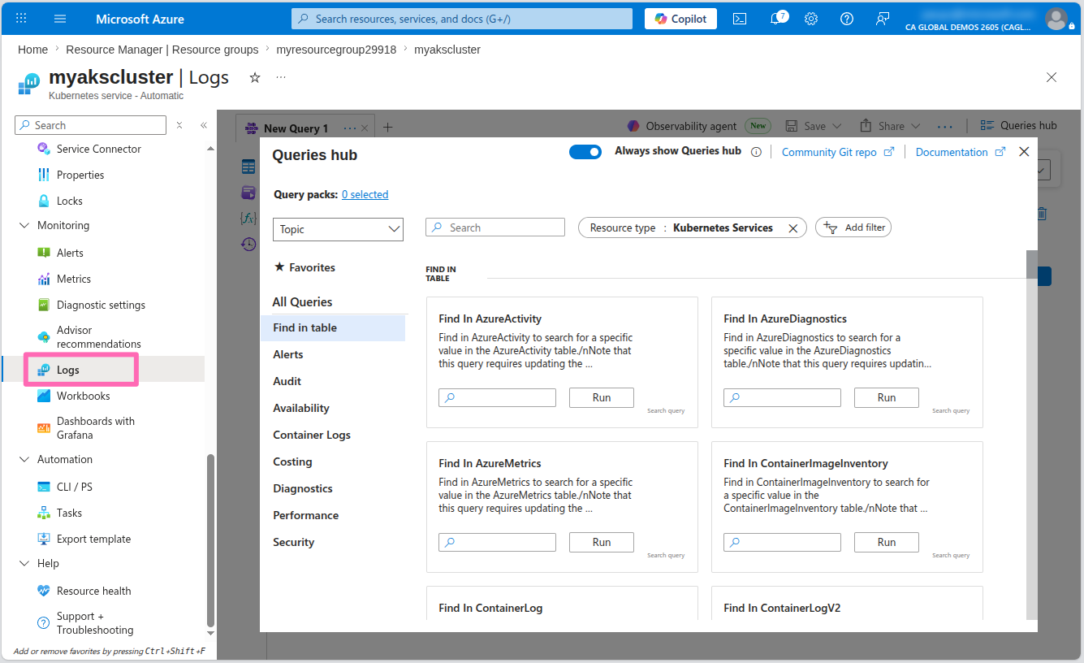Screen dimensions: 1084x663
Task: Run the Find In ContainerImageInventory query
Action: pyautogui.click(x=887, y=543)
